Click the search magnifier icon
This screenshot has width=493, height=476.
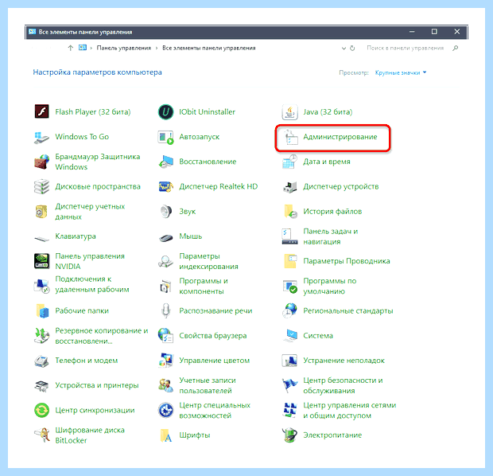pos(456,49)
